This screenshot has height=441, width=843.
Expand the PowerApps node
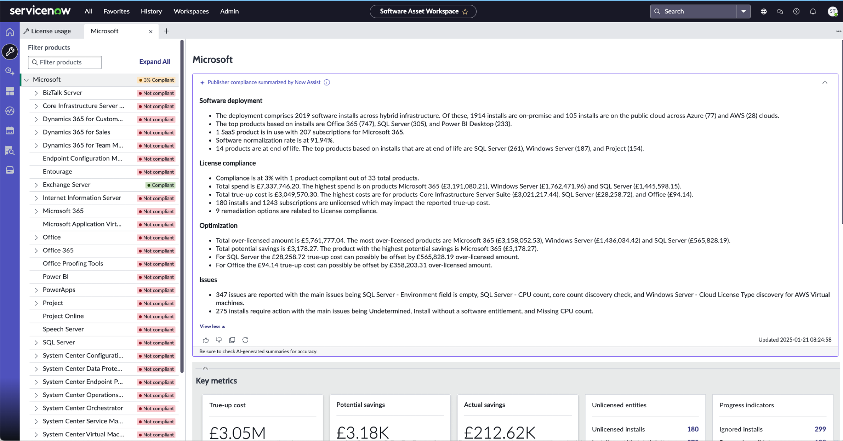click(36, 290)
